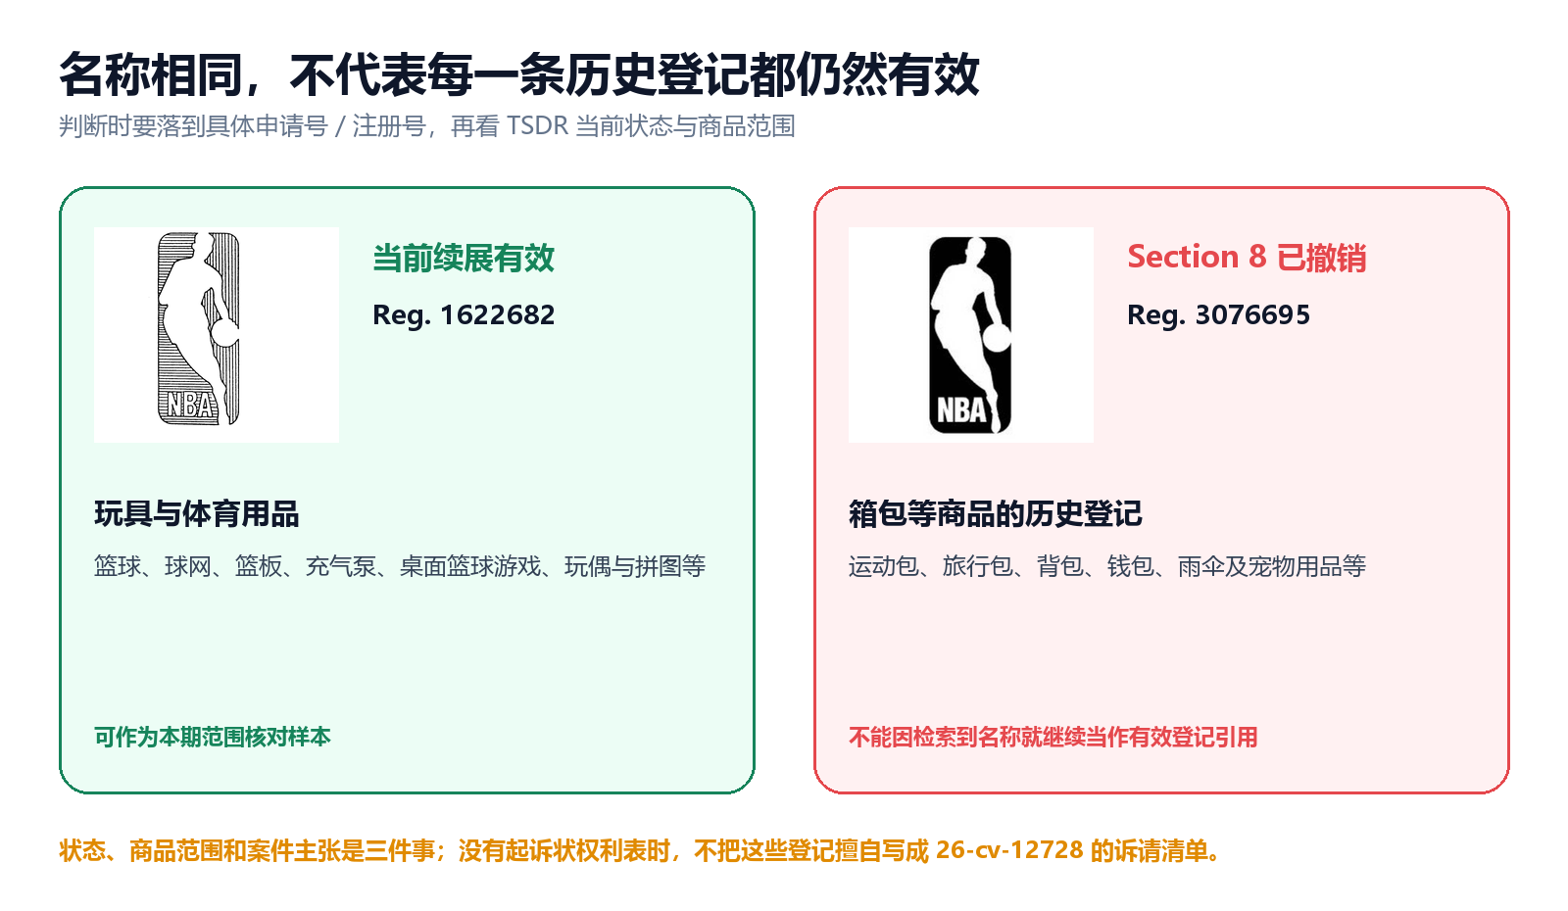The image size is (1568, 911).
Task: Click the green status text 当前续展有效
Action: pyautogui.click(x=464, y=258)
